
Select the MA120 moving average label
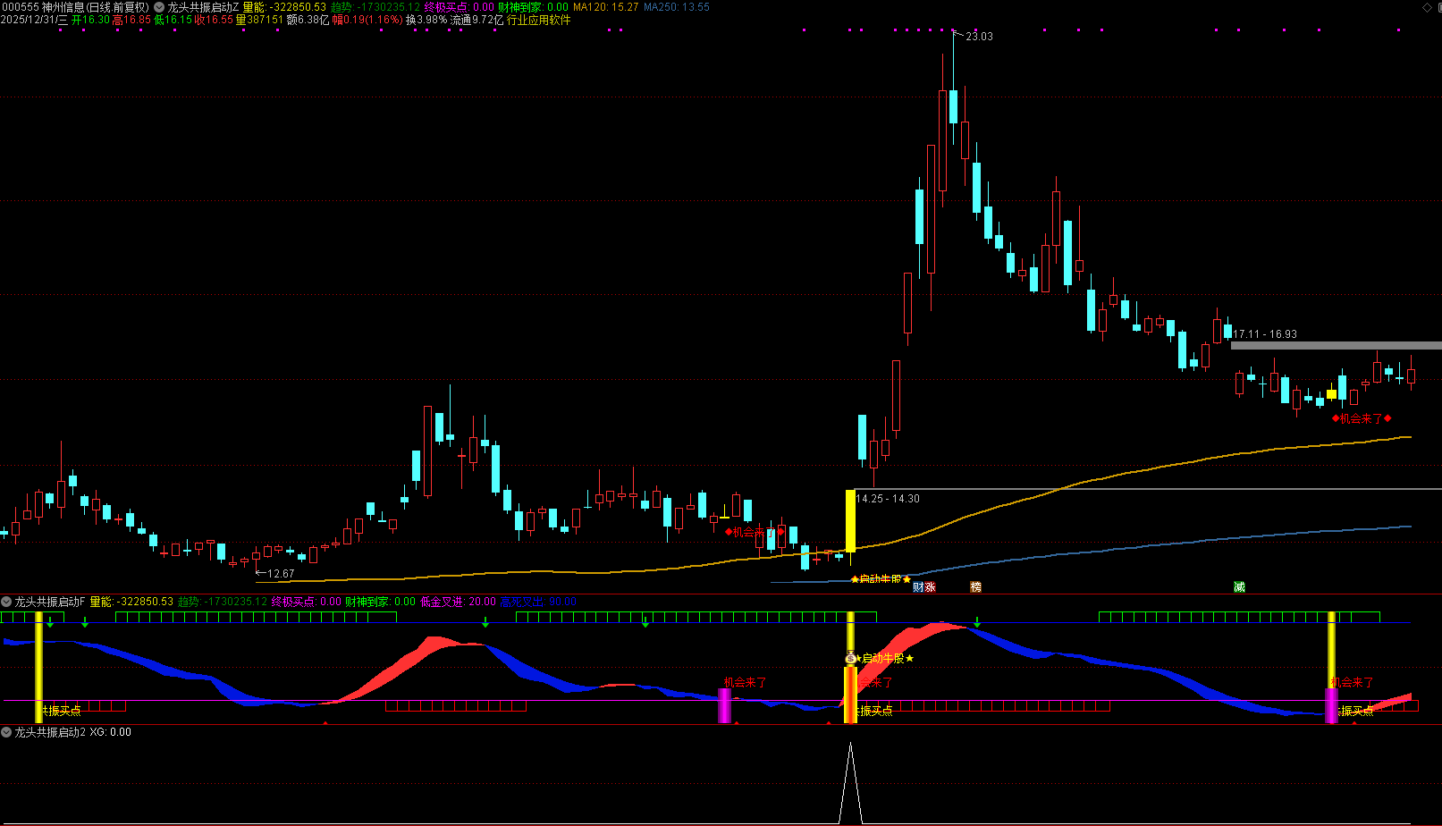pos(605,7)
